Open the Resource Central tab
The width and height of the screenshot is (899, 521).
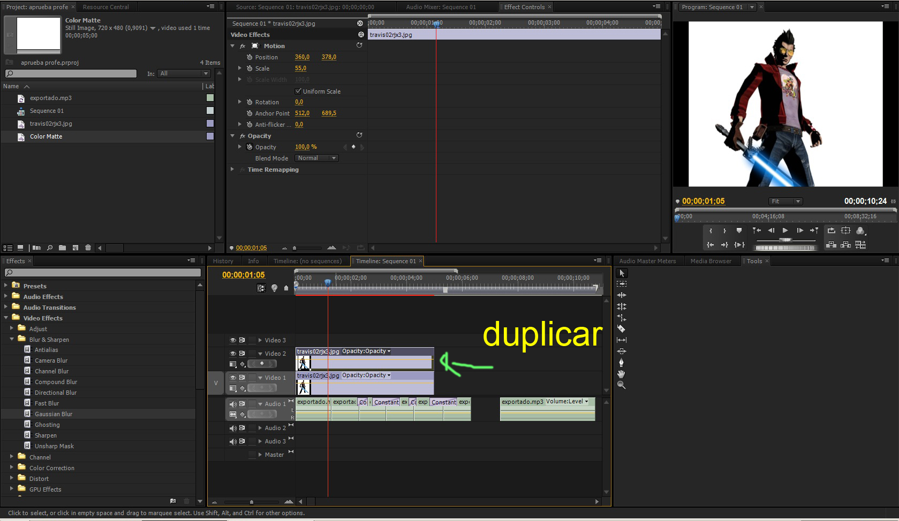tap(105, 7)
